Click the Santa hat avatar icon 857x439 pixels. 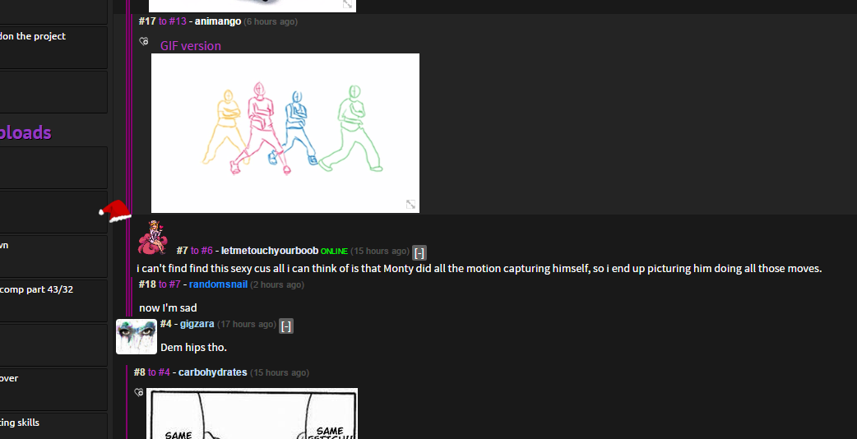[115, 211]
